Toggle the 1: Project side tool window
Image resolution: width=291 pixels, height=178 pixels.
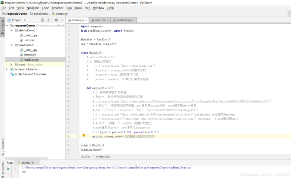[x=2, y=25]
